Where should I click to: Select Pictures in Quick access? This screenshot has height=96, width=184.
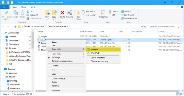[x=12, y=48]
